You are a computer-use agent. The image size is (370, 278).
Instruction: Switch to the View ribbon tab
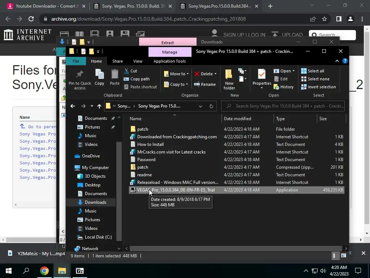(x=138, y=61)
